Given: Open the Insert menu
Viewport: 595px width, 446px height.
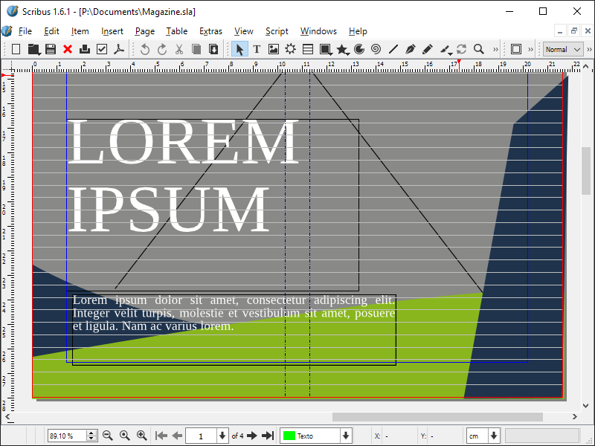Looking at the screenshot, I should point(112,31).
